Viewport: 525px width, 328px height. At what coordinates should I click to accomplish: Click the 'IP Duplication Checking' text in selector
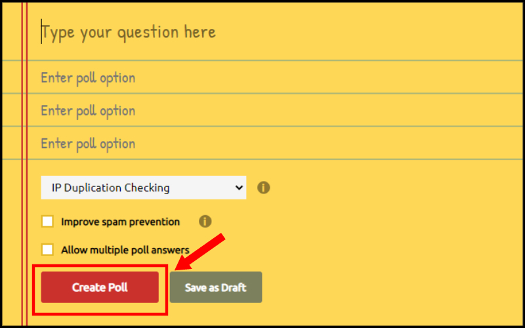pos(110,188)
